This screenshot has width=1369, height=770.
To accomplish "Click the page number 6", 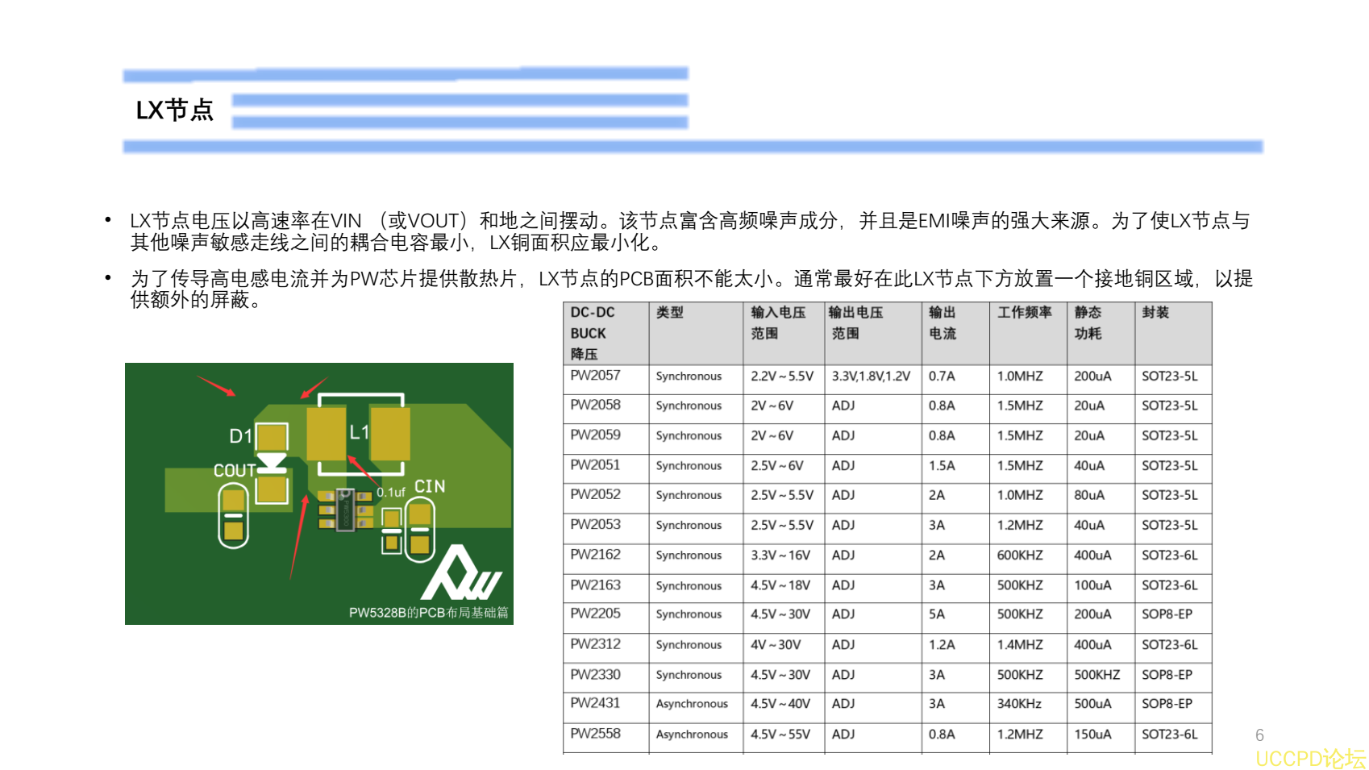I will (x=1259, y=735).
